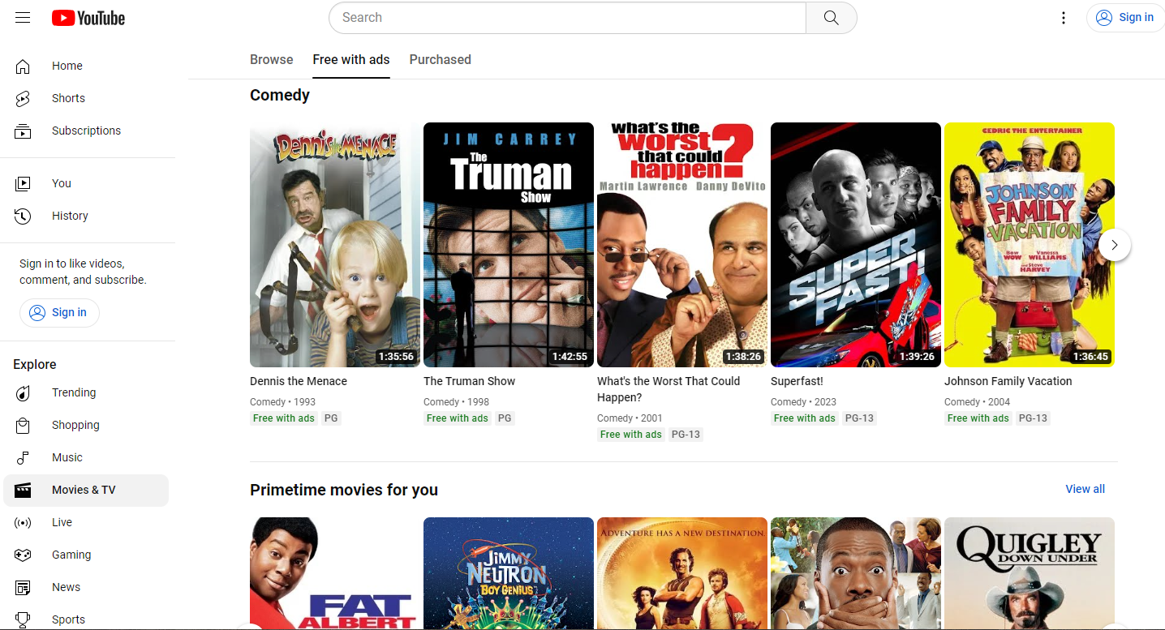Click the top-right Sign in button
Image resolution: width=1165 pixels, height=630 pixels.
1124,18
